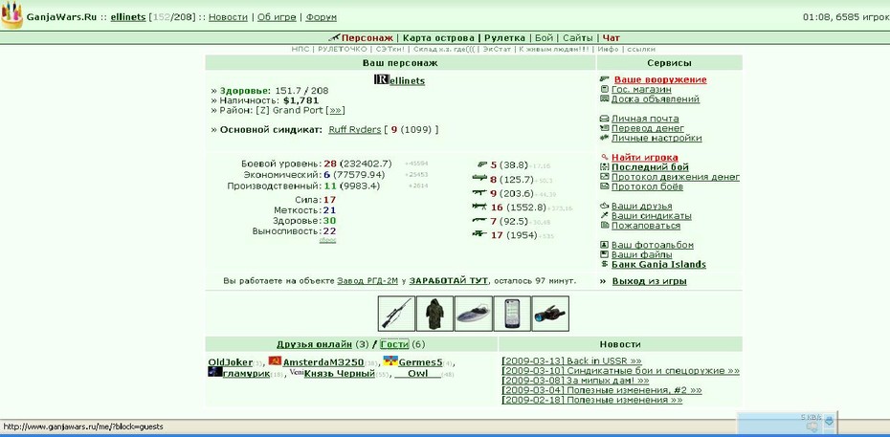
Task: Open the Инфо sub-menu link
Action: (608, 50)
